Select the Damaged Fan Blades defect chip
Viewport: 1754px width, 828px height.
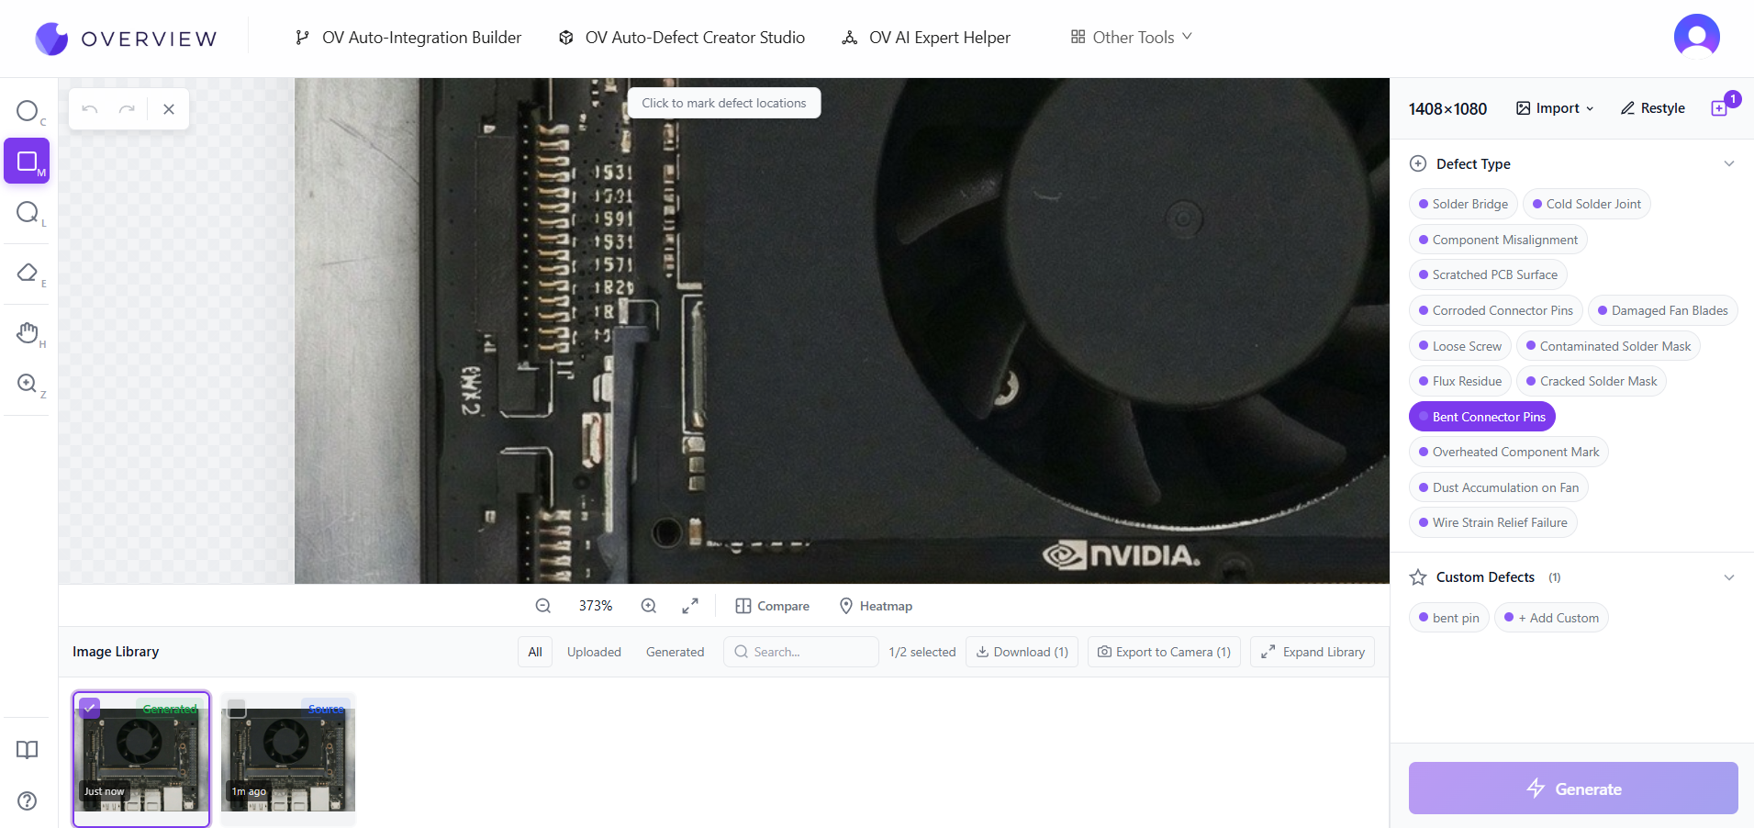pos(1662,310)
